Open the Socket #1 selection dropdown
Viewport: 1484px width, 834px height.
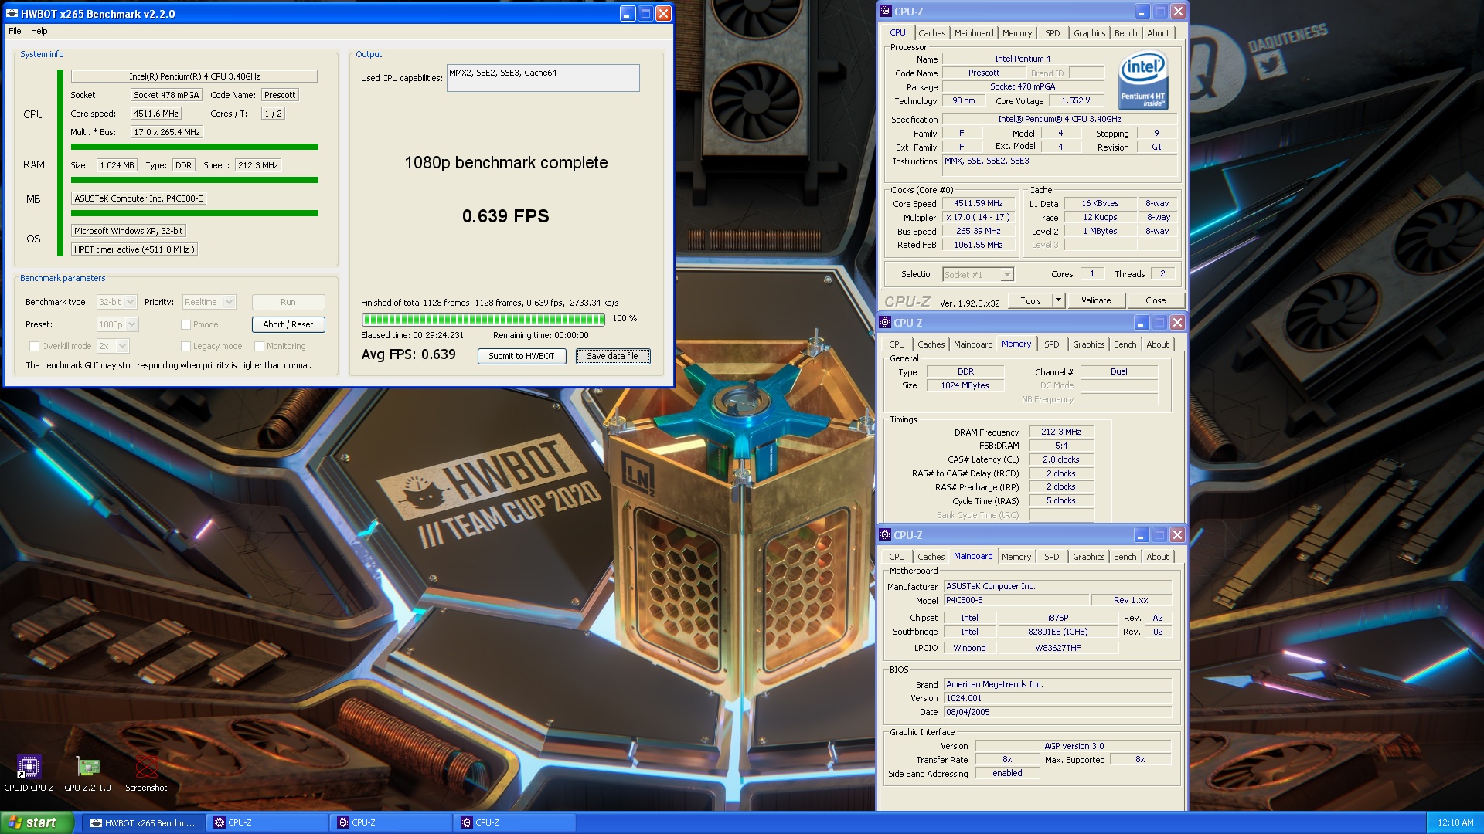coord(978,275)
